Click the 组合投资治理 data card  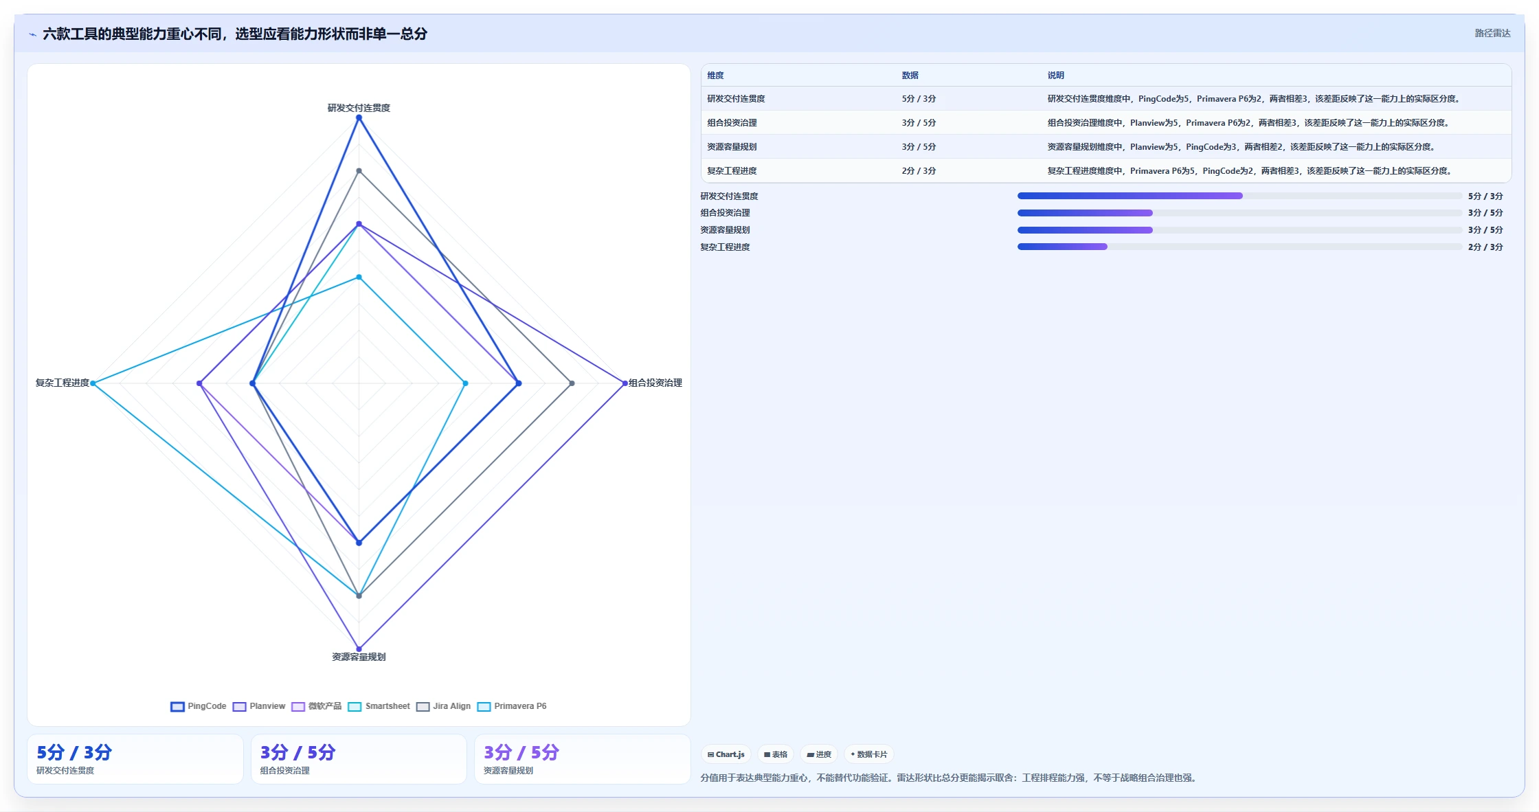tap(359, 759)
